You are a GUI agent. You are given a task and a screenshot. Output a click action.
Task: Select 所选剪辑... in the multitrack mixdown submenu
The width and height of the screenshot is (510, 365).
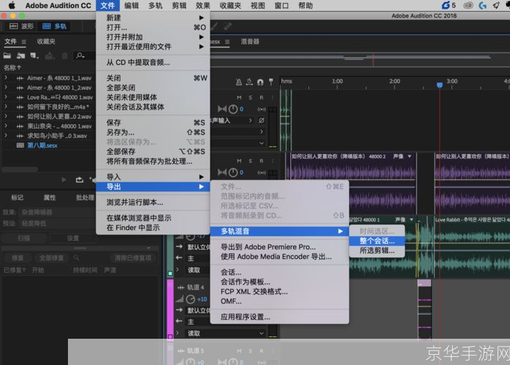tap(377, 250)
